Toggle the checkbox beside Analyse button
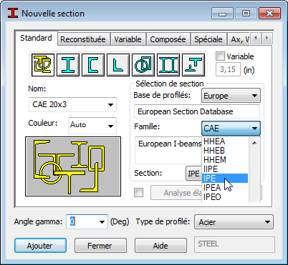Screen dimensions: 288x265 (x=138, y=192)
